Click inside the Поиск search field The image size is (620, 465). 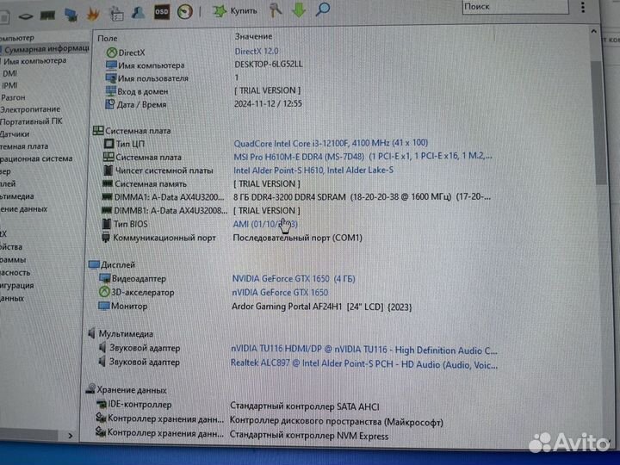(x=515, y=7)
